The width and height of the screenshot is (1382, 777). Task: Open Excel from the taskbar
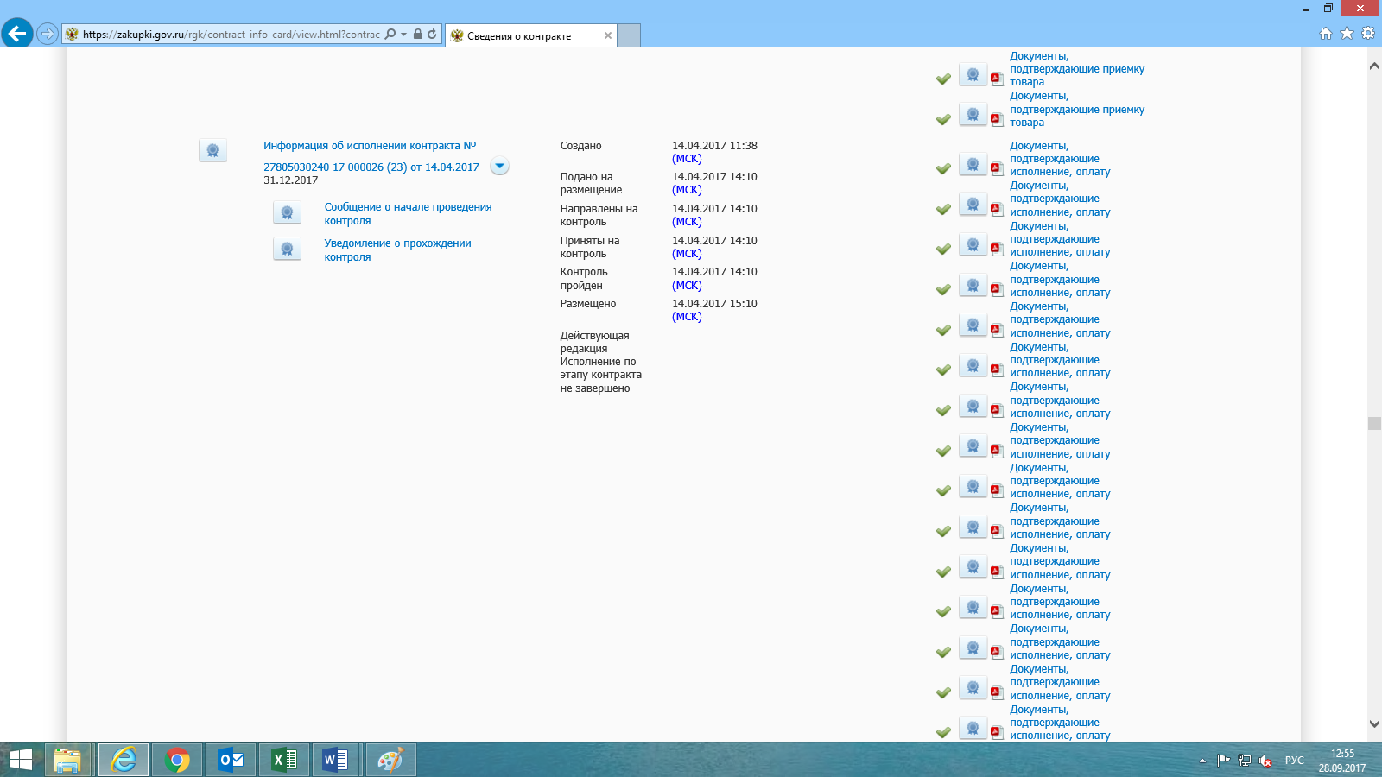[284, 760]
